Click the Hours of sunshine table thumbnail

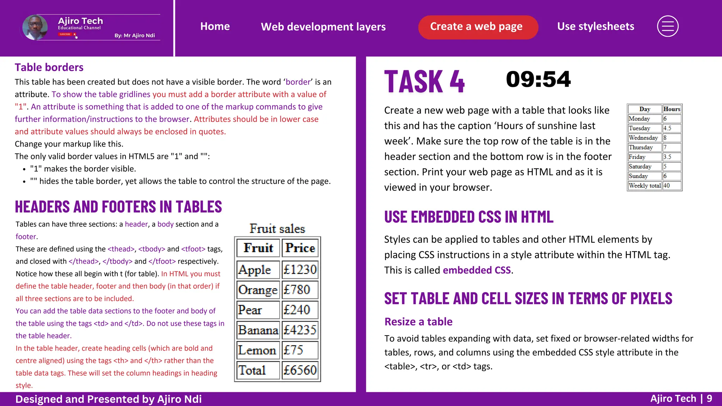654,147
